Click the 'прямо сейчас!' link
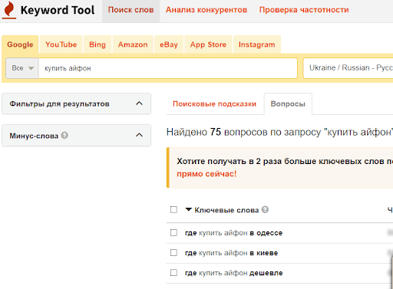Viewport: 393px width, 289px height. point(206,174)
